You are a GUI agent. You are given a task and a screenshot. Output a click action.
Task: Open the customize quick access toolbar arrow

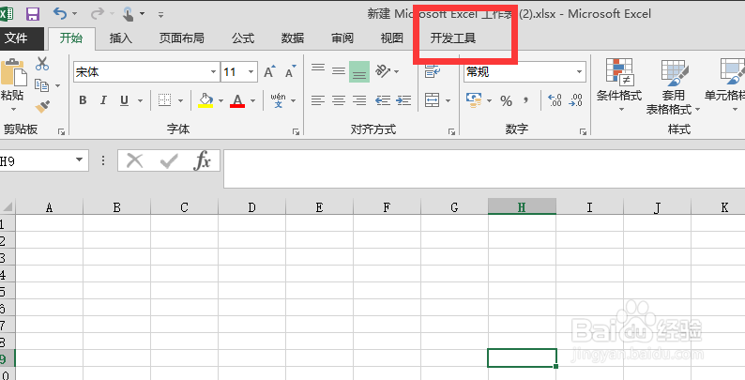pos(160,15)
